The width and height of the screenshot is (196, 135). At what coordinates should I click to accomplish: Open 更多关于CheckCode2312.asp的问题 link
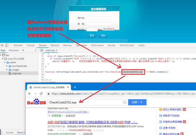click(x=68, y=112)
